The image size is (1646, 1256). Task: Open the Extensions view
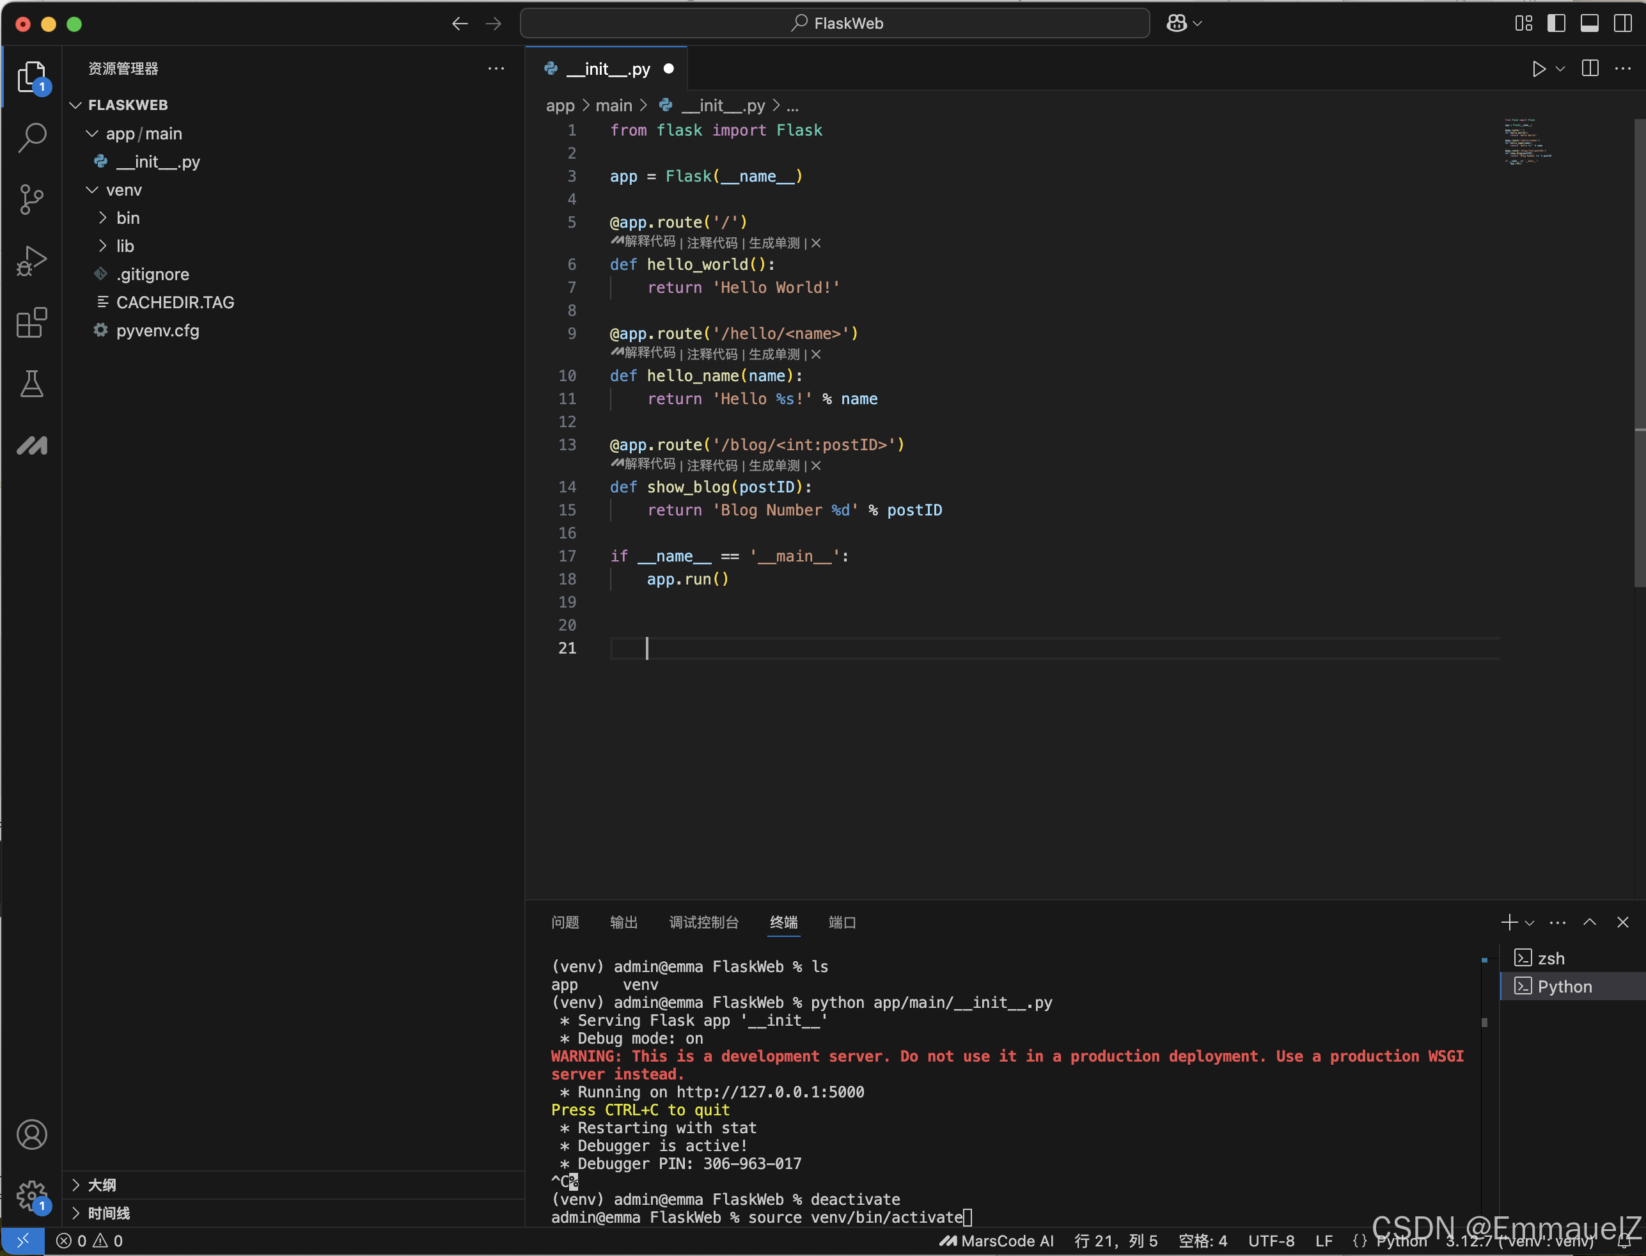pyautogui.click(x=32, y=323)
